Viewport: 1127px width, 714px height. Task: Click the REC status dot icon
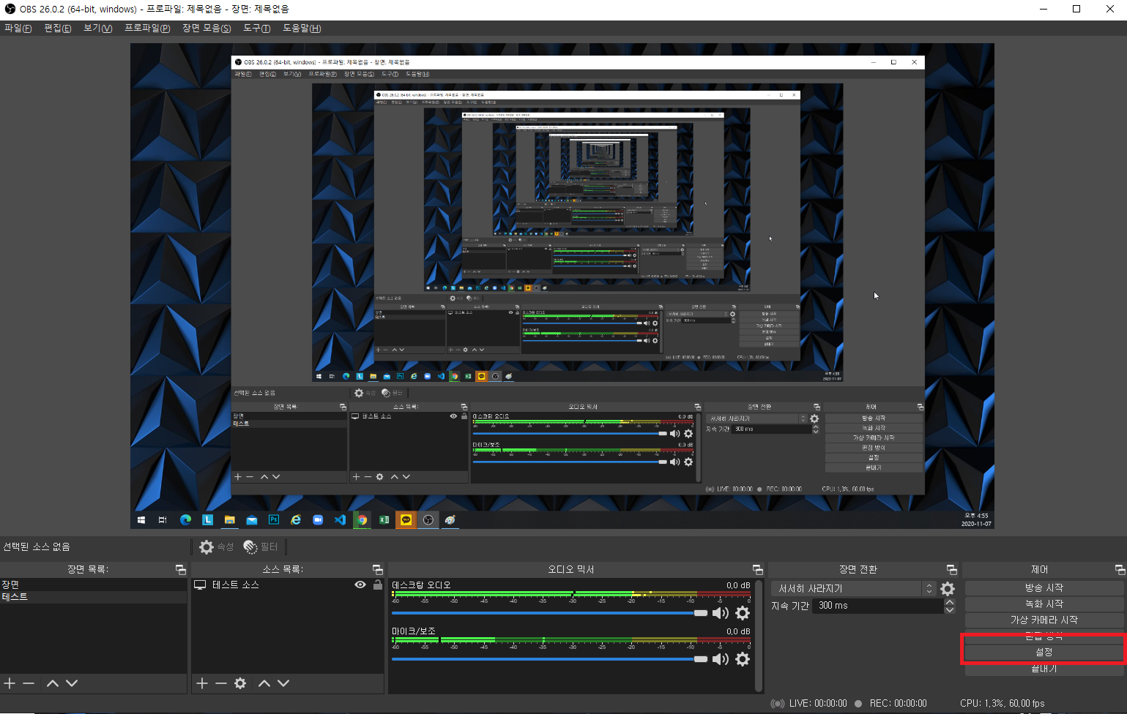click(858, 703)
